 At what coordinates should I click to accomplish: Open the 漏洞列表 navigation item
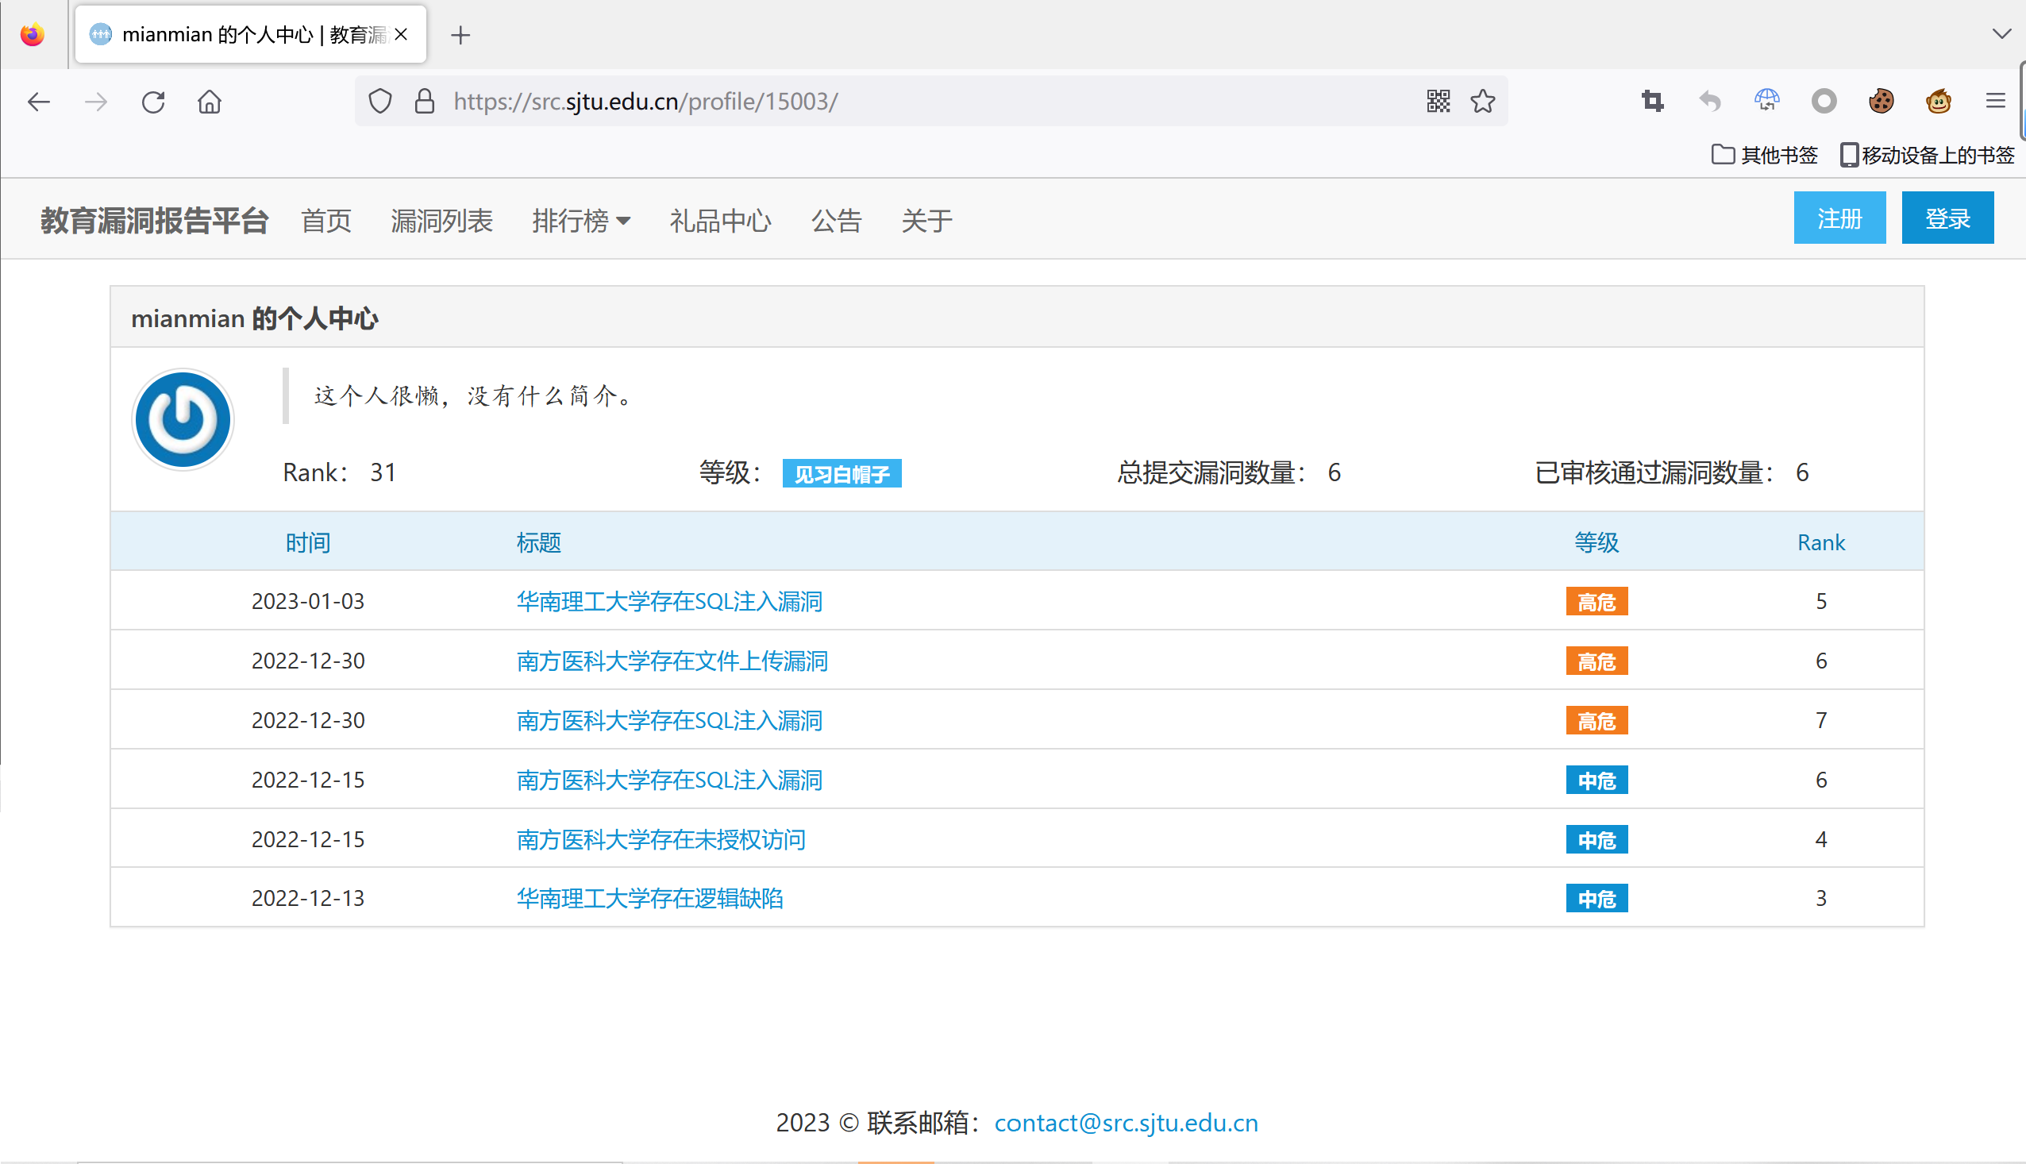pyautogui.click(x=442, y=221)
